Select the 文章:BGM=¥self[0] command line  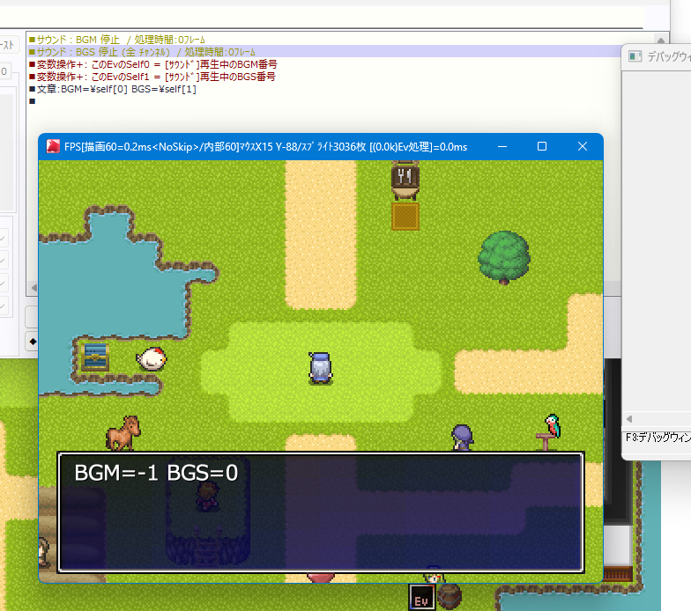pyautogui.click(x=115, y=89)
